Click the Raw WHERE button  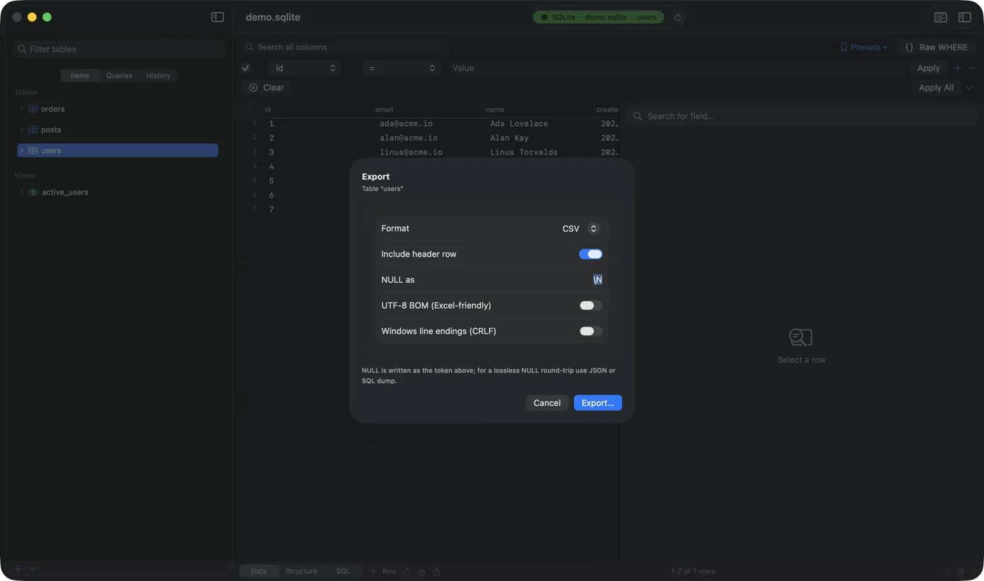[x=936, y=47]
